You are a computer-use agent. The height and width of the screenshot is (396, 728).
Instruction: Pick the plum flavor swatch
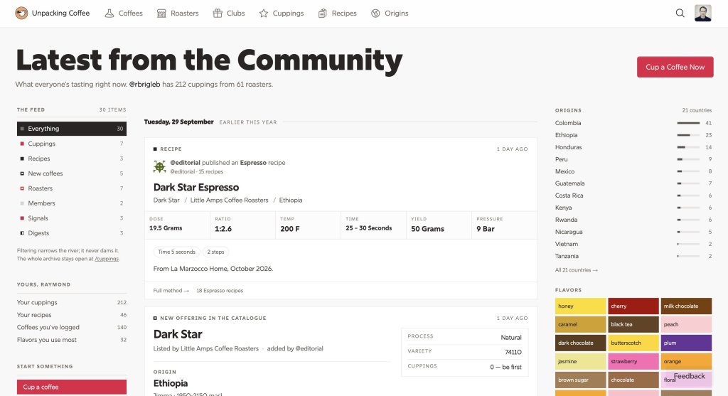[686, 343]
